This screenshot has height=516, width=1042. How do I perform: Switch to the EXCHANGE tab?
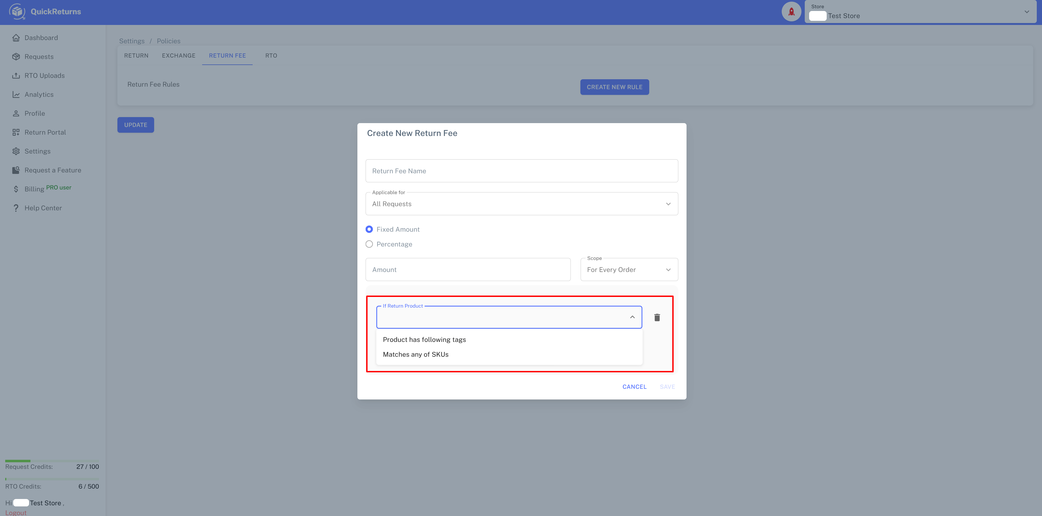[x=178, y=55]
